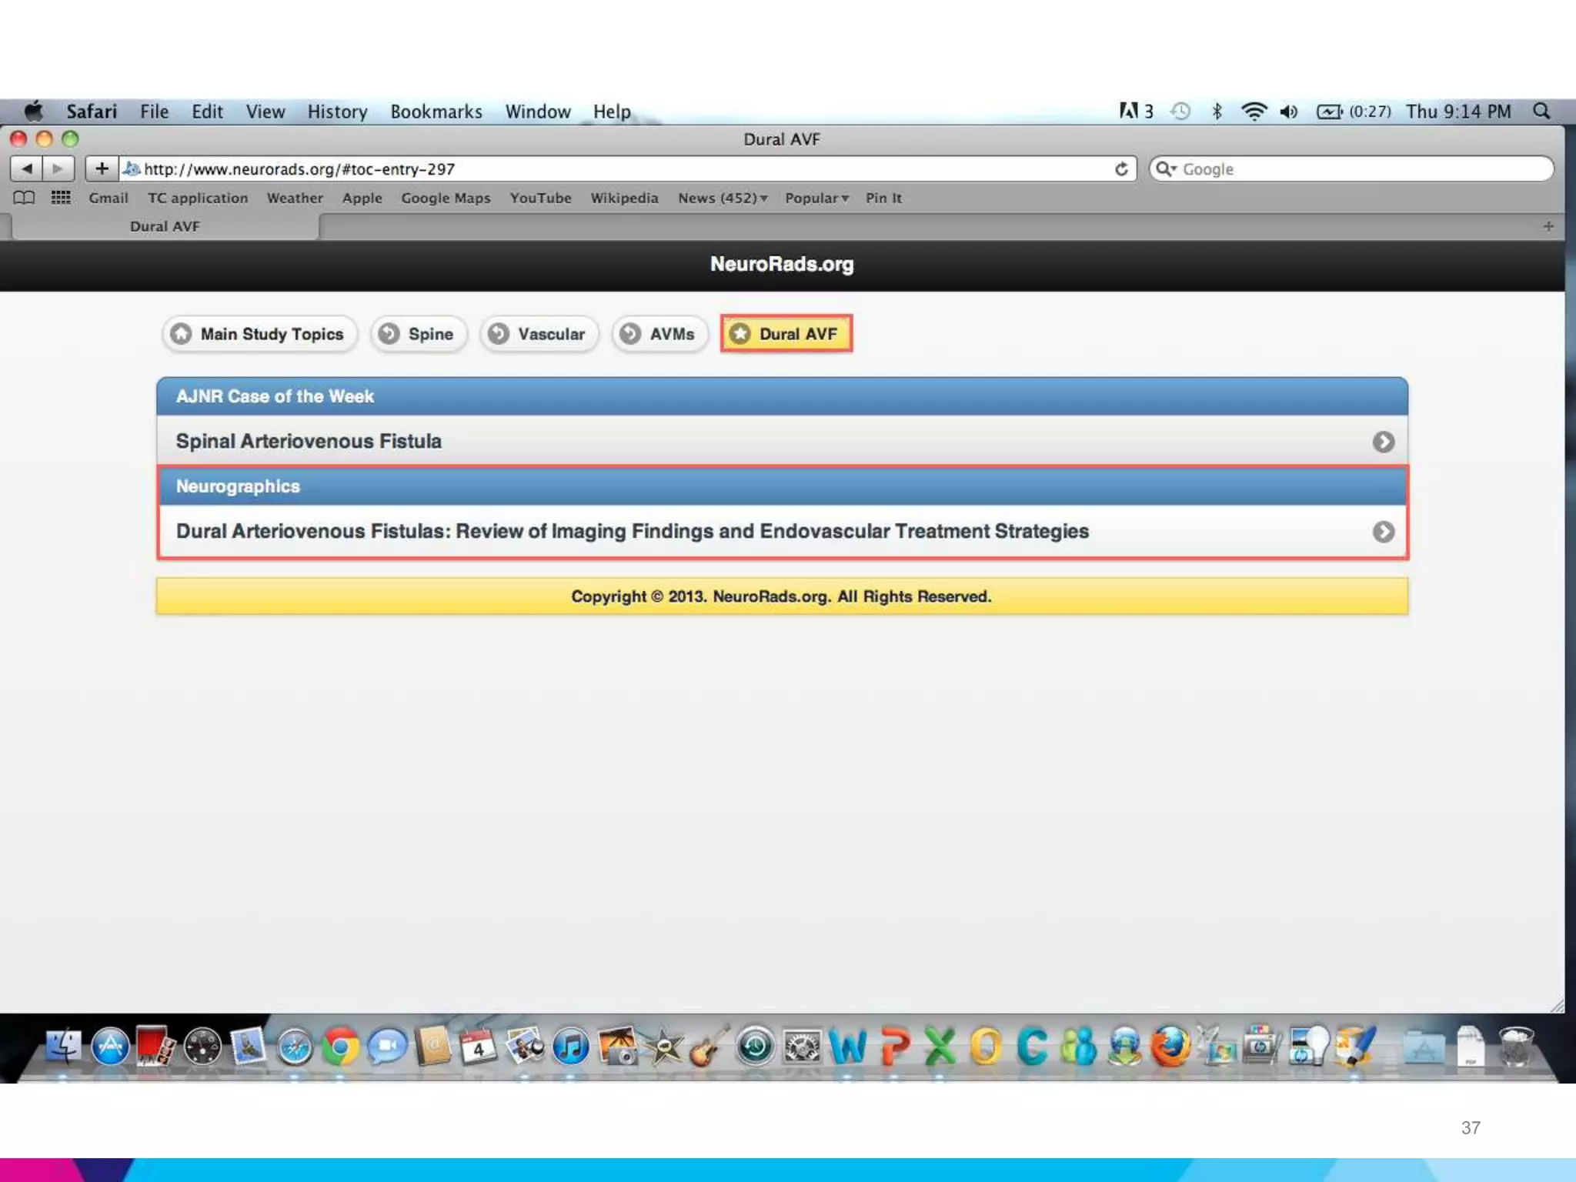Launch Google Chrome from the dock
Viewport: 1576px width, 1182px height.
pyautogui.click(x=340, y=1047)
